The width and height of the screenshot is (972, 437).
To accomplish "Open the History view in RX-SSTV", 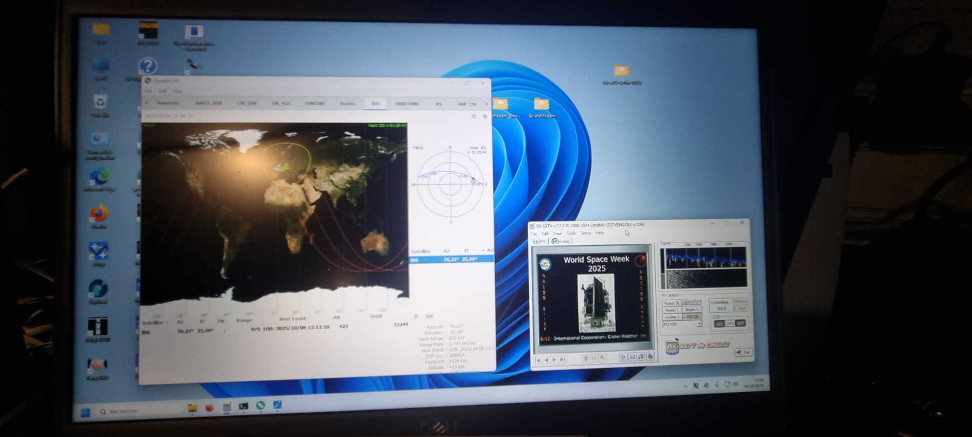I will [x=561, y=241].
